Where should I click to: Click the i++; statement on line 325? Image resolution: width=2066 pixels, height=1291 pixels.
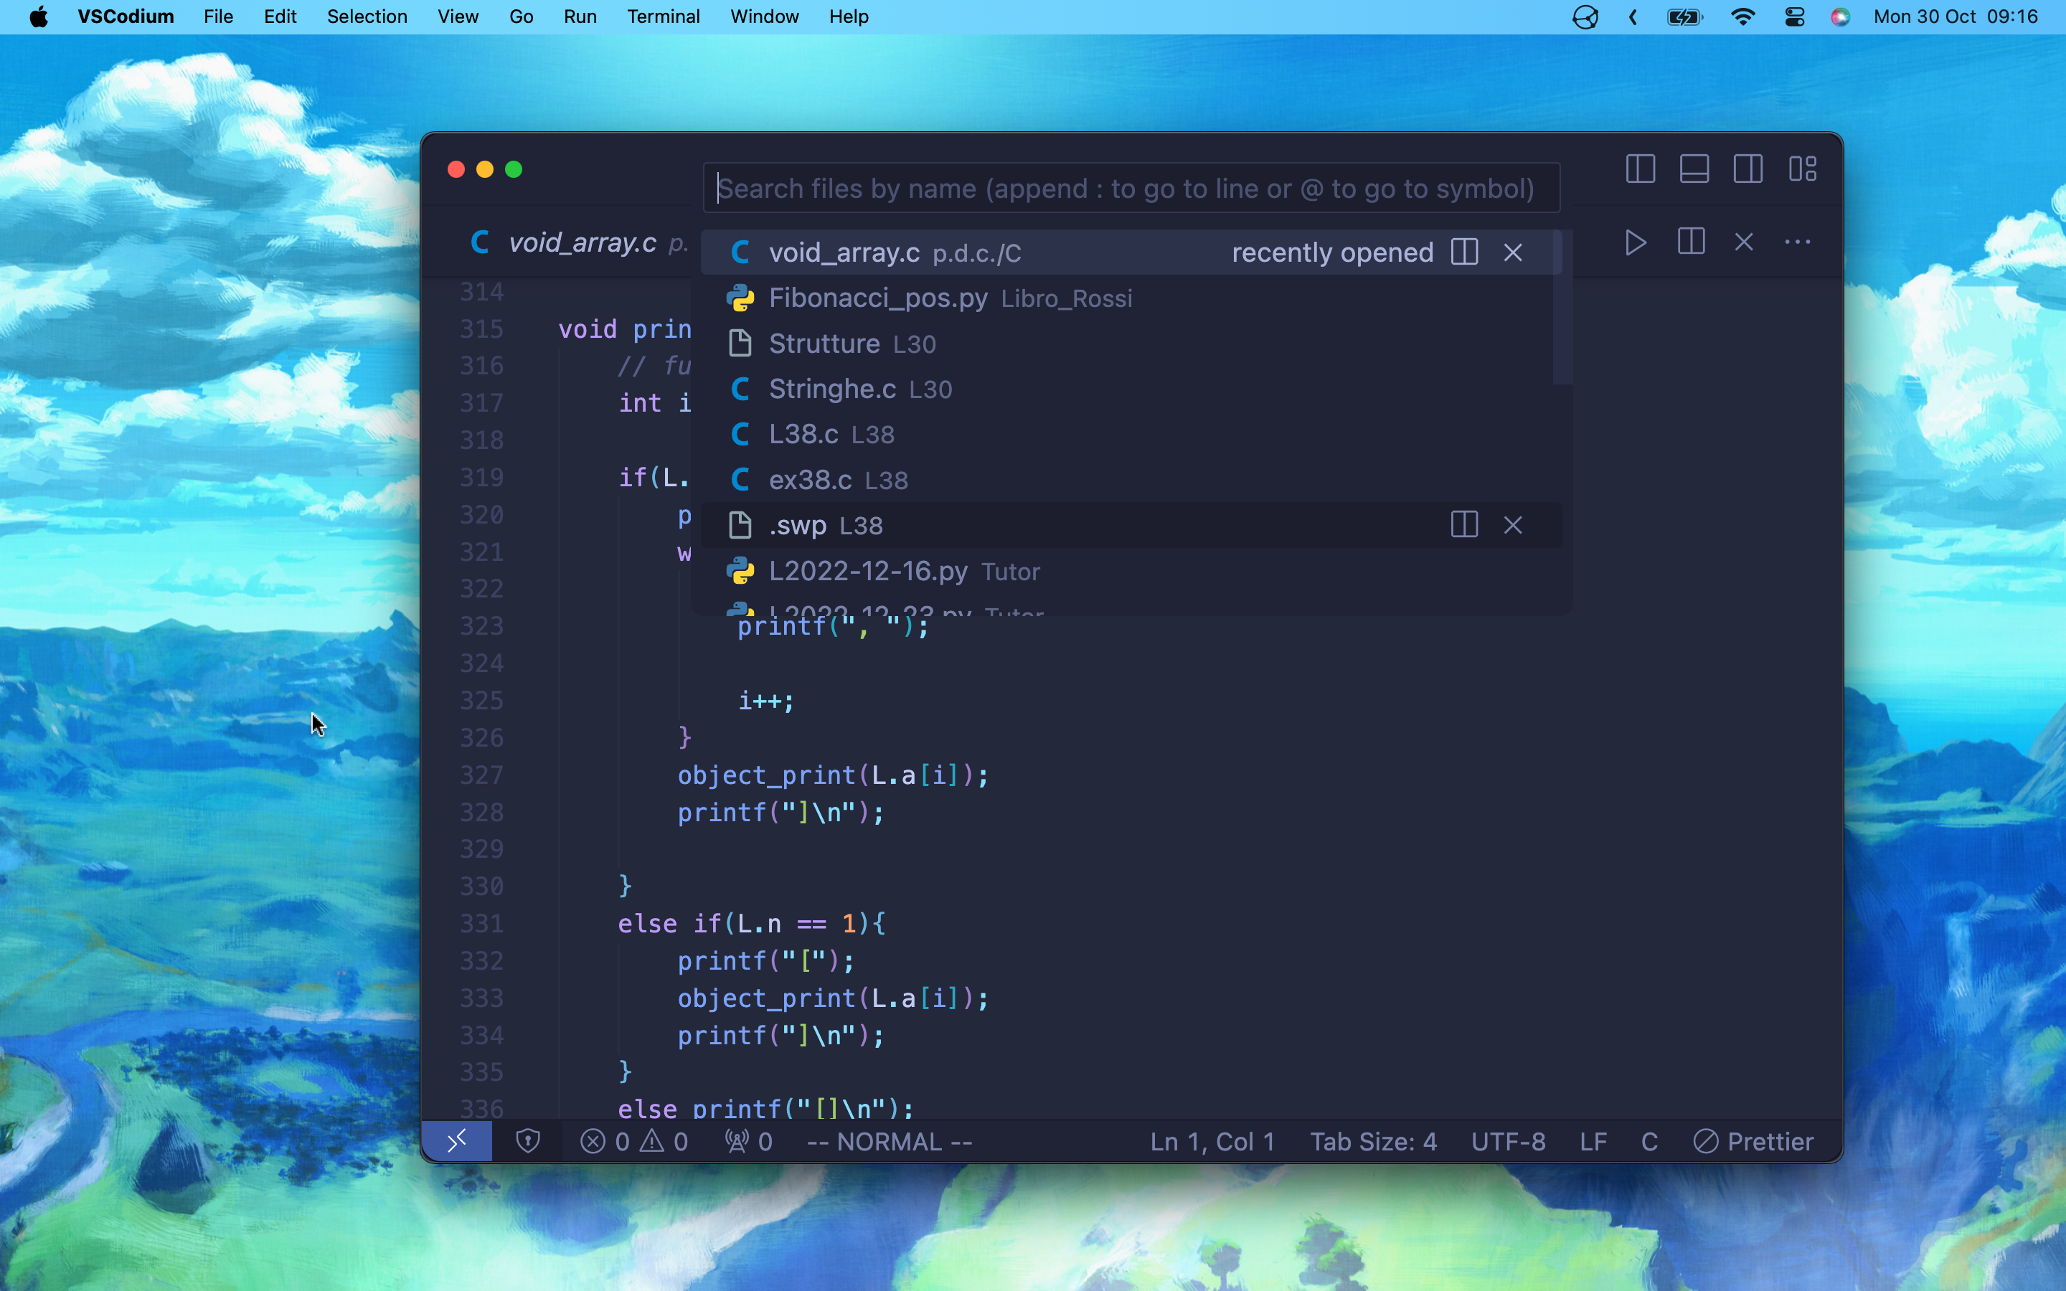pyautogui.click(x=766, y=700)
